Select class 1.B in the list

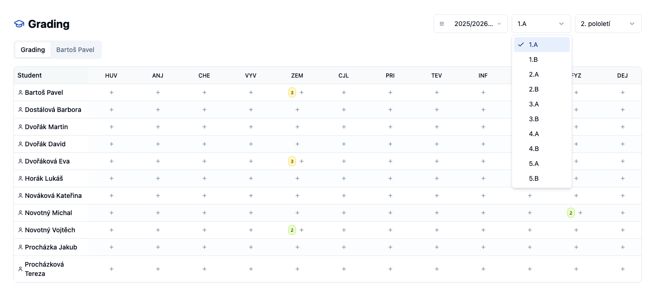[x=542, y=59]
